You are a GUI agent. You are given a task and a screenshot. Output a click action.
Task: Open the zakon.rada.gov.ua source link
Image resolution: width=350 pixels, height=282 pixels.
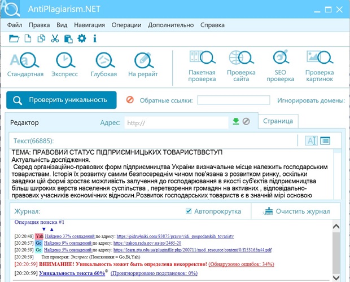pos(147,243)
